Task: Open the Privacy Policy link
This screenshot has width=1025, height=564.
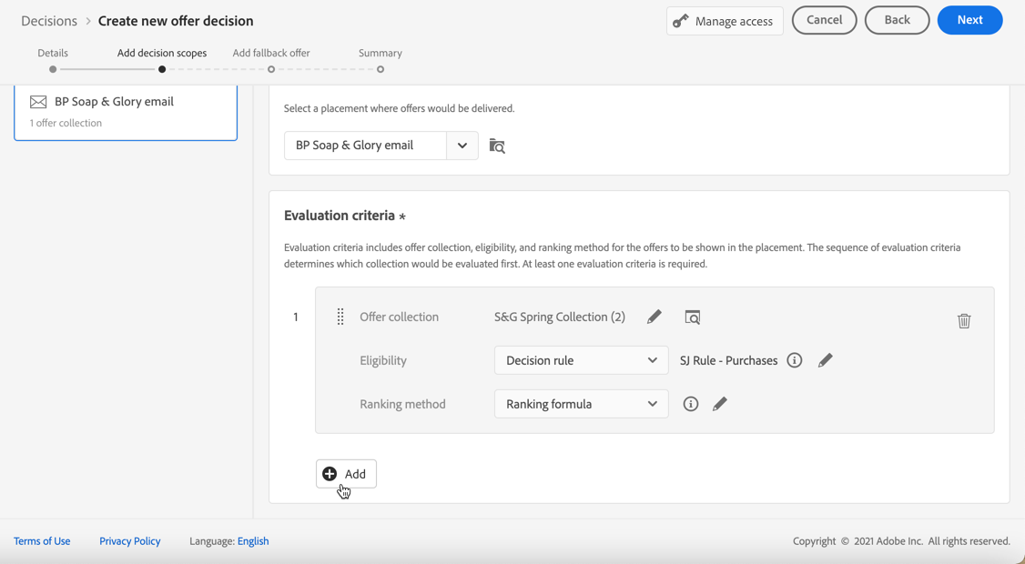Action: pos(129,541)
